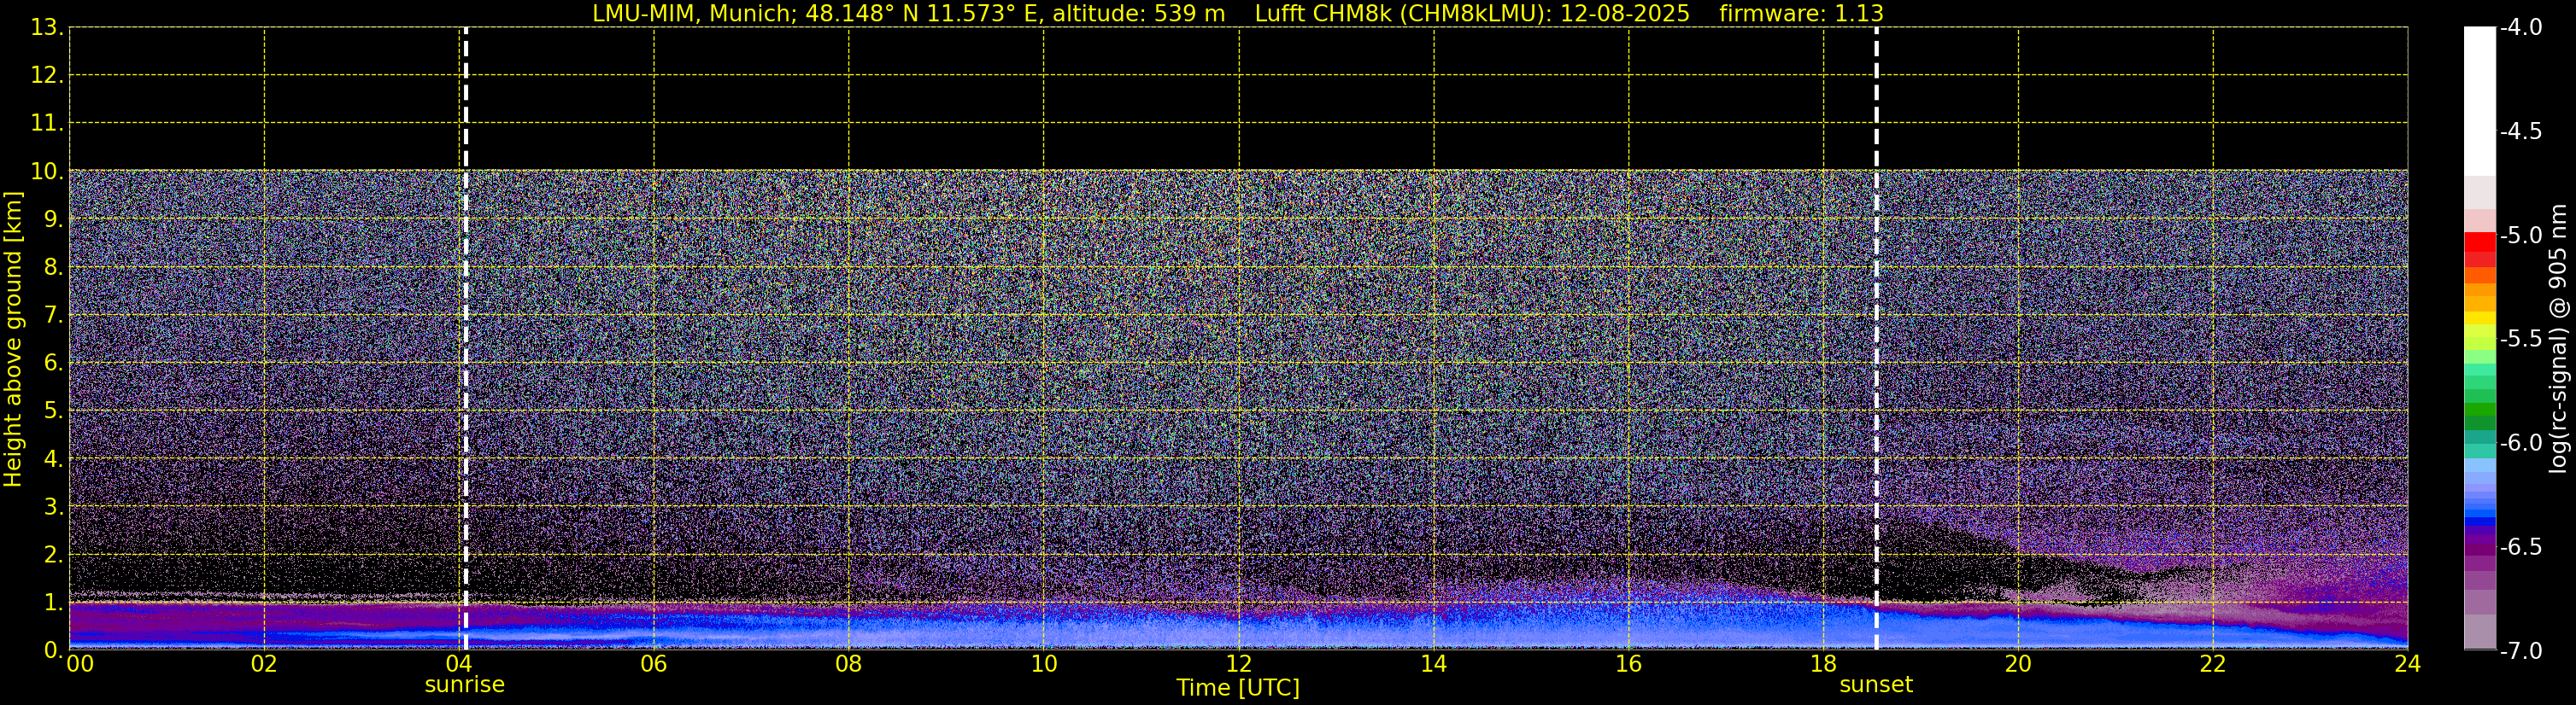Click the '-6.5' colorbar tick label
Image resolution: width=2576 pixels, height=705 pixels.
point(2520,546)
